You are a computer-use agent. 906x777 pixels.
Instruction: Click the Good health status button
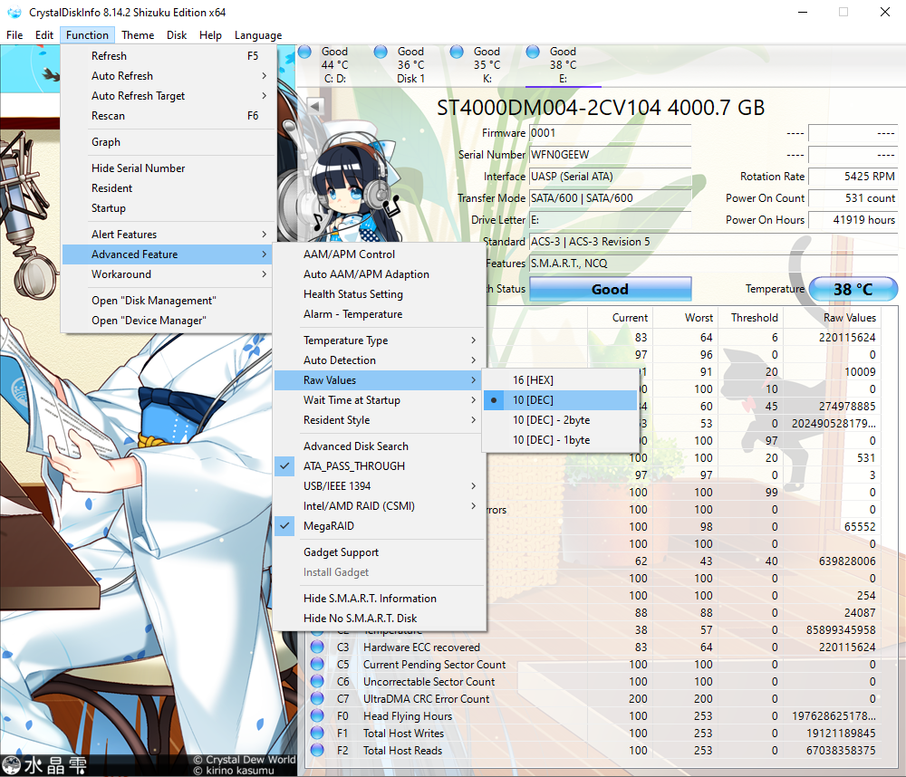click(610, 290)
